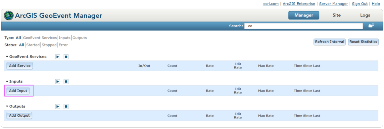Viewport: 384px width, 129px height.
Task: Click the Add Input button
Action: pyautogui.click(x=18, y=90)
